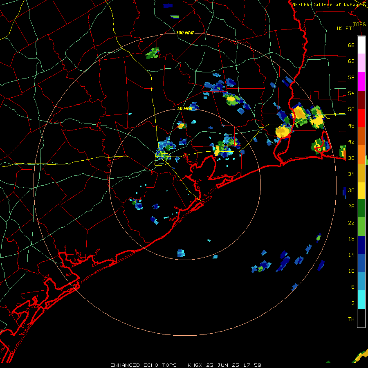Click the navy blue swatch in the legend
Image resolution: width=368 pixels, height=368 pixels.
pyautogui.click(x=361, y=245)
